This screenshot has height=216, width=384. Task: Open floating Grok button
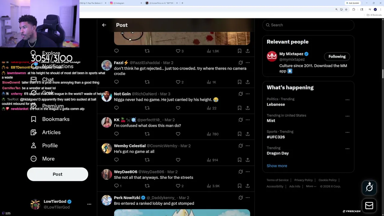pyautogui.click(x=369, y=188)
